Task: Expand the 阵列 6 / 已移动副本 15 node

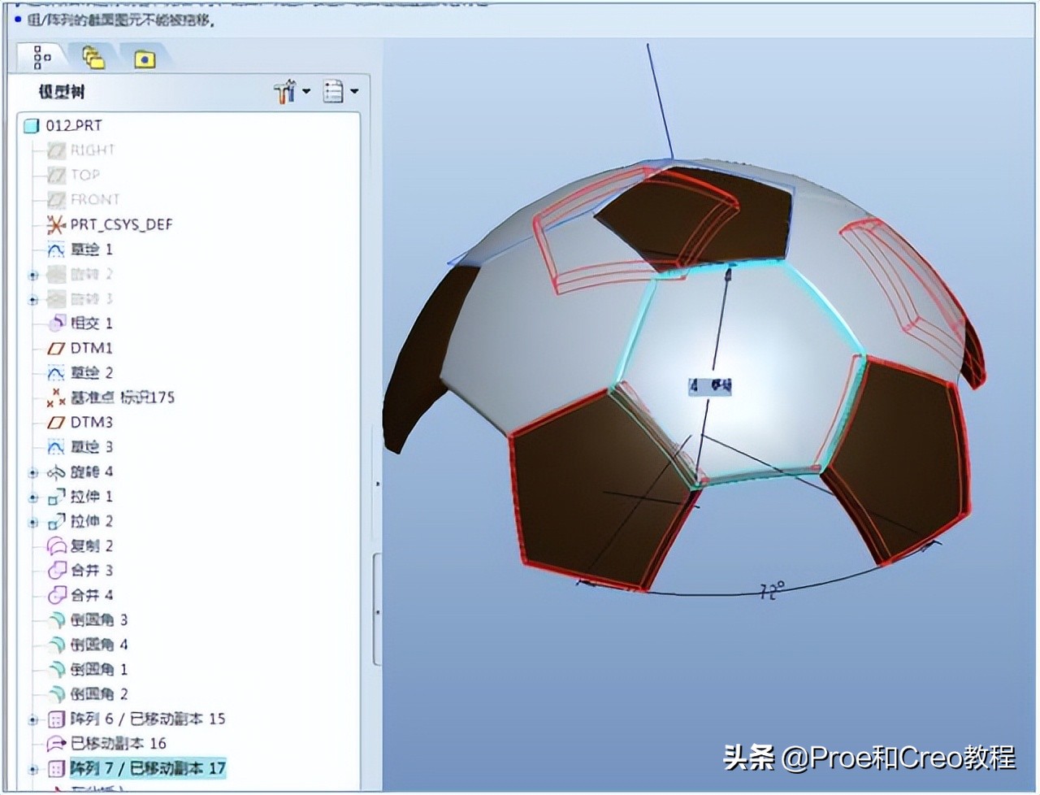Action: click(32, 719)
